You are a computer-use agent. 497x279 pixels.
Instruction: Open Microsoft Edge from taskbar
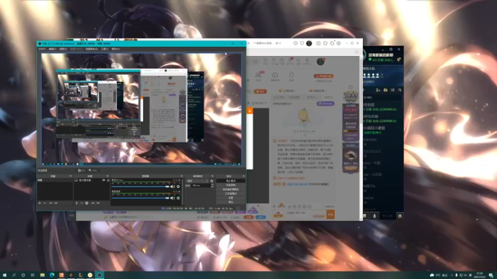click(x=52, y=275)
